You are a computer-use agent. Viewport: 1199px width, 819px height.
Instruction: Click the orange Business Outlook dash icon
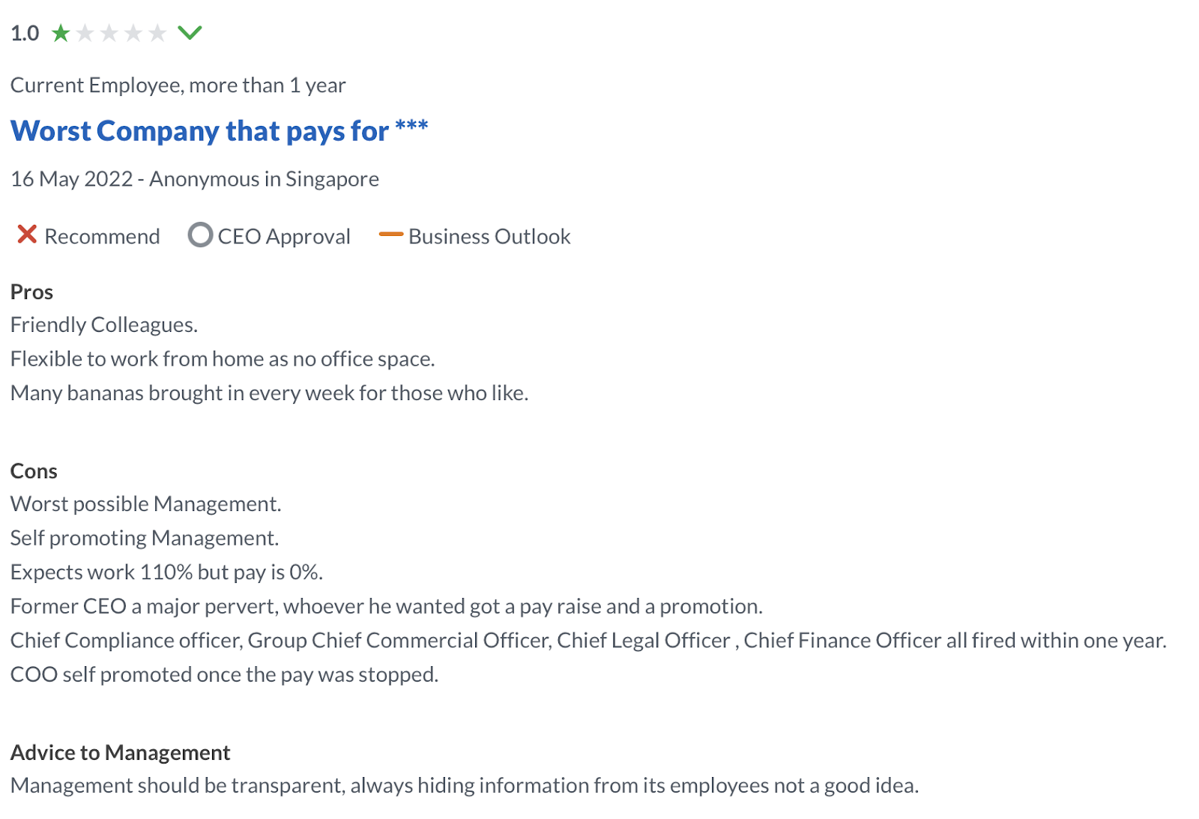click(x=391, y=235)
